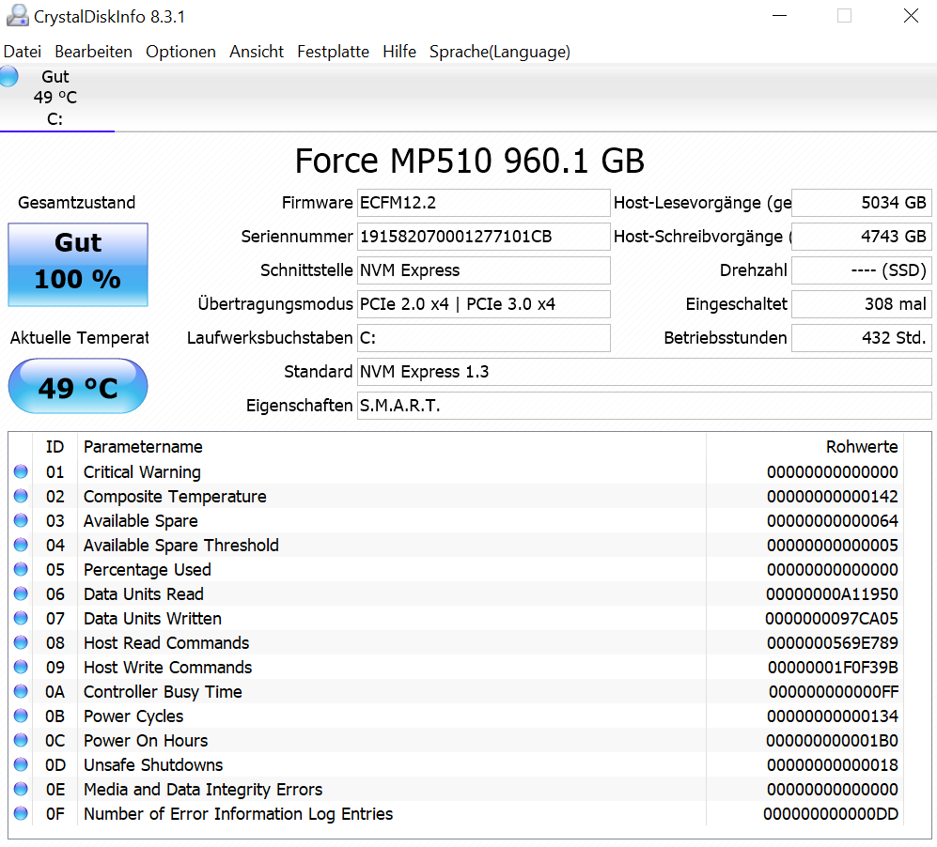This screenshot has width=937, height=847.
Task: Click the Seriennummer text field
Action: tap(483, 237)
